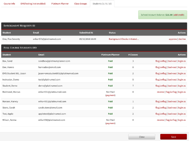The width and height of the screenshot is (189, 141).
Task: Back-out student Box, Sand
Action: (x=172, y=61)
